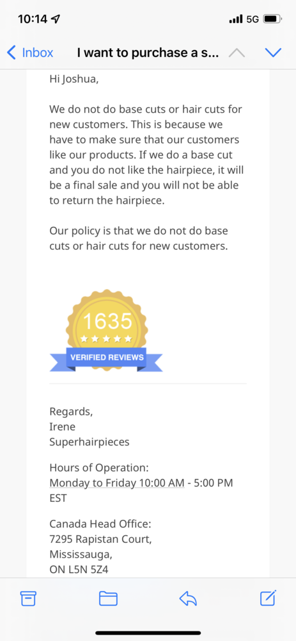Tap the location arrow status icon
This screenshot has height=641, width=296.
coord(55,19)
